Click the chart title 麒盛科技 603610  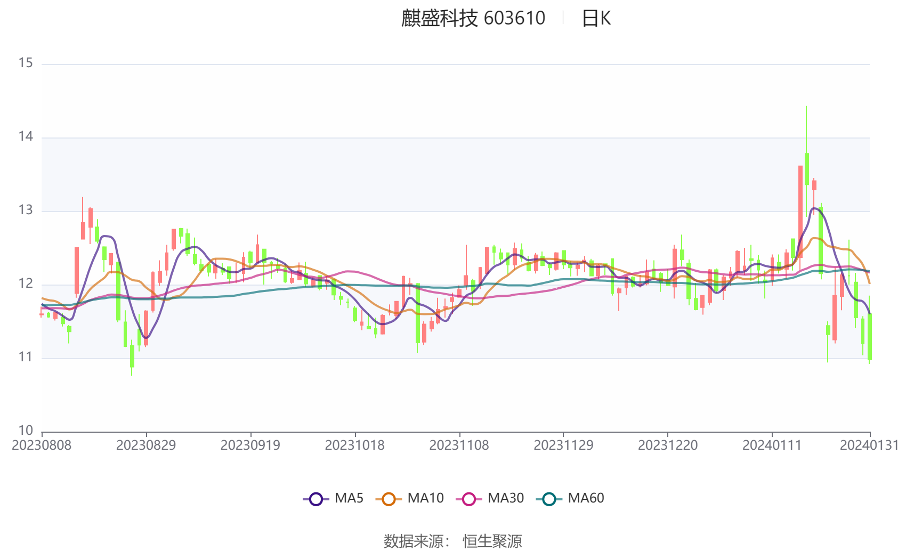pyautogui.click(x=473, y=19)
